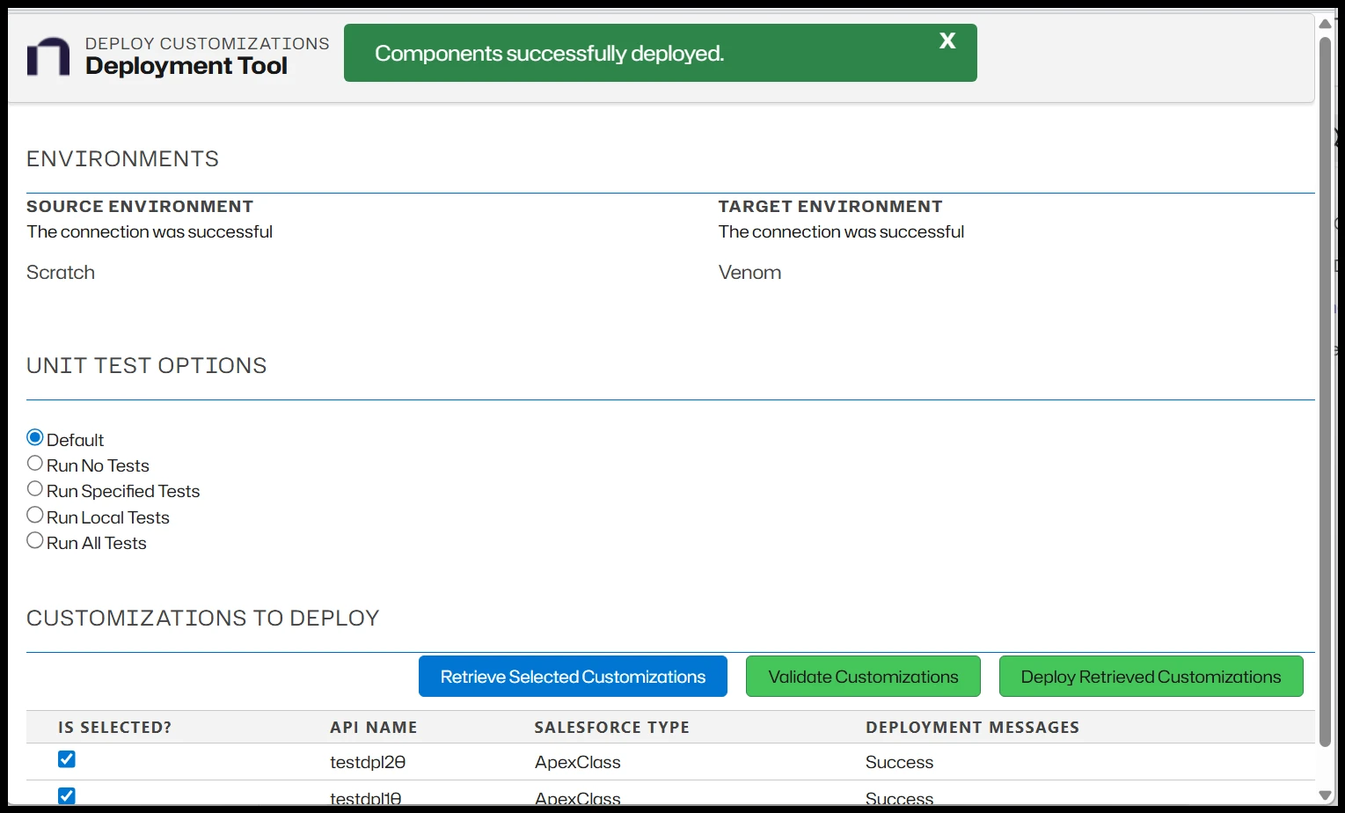
Task: Uncheck the testdpl20 row checkbox
Action: [67, 759]
